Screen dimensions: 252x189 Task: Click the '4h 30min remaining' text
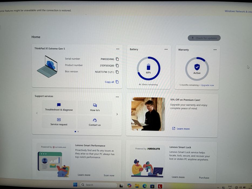click(x=148, y=85)
